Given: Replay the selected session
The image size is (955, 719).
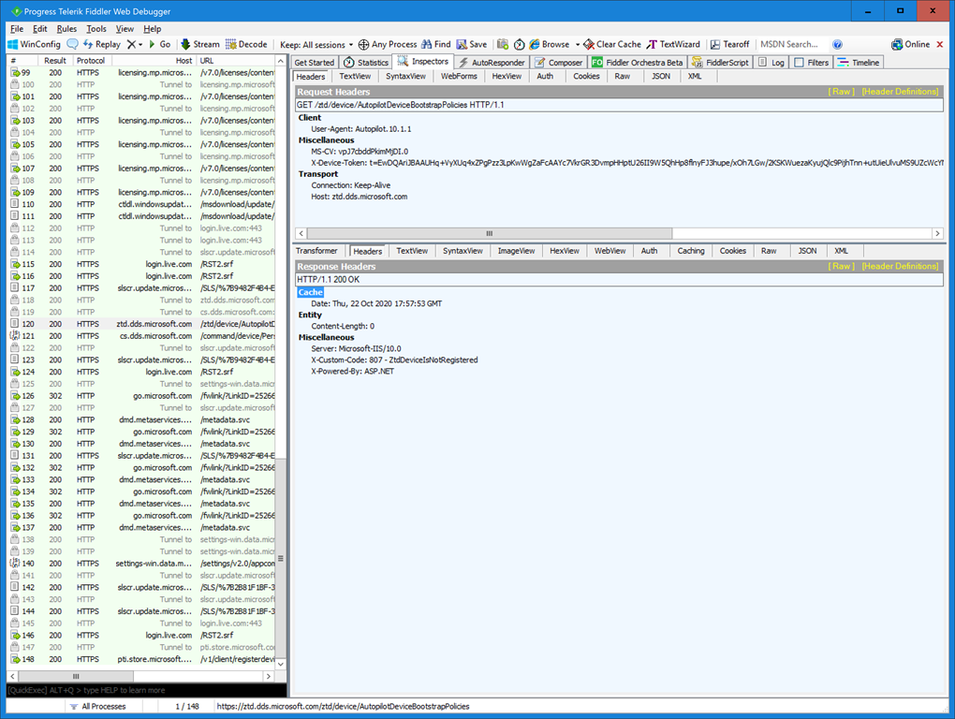Looking at the screenshot, I should click(x=101, y=44).
